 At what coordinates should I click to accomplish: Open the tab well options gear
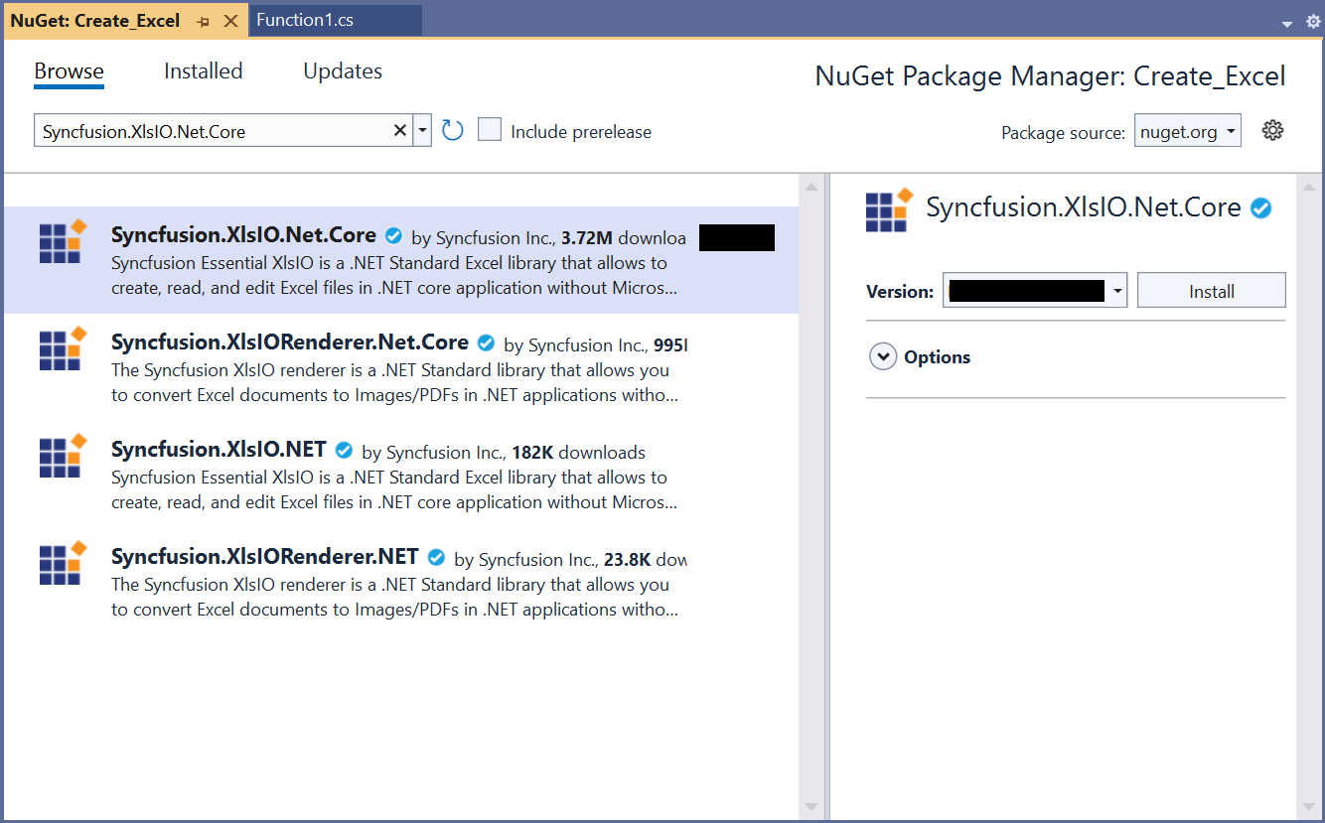1313,22
